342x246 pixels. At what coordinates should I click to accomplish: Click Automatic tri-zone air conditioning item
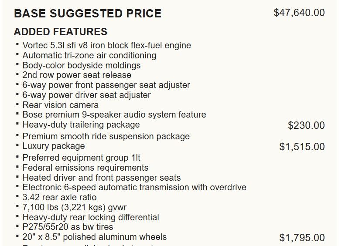(x=89, y=55)
